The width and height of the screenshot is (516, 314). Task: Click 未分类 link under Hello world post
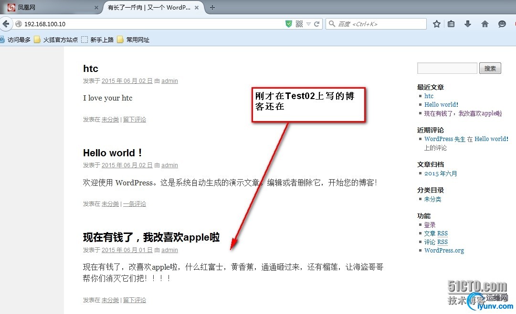(110, 204)
